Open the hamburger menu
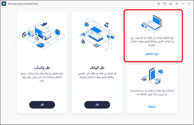 pyautogui.click(x=177, y=4)
